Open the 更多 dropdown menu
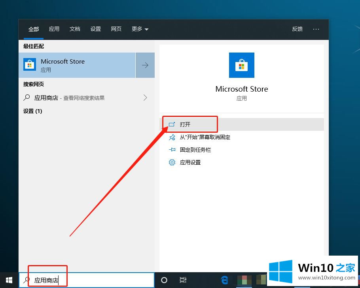Viewport: 360px width, 288px height. coord(140,29)
